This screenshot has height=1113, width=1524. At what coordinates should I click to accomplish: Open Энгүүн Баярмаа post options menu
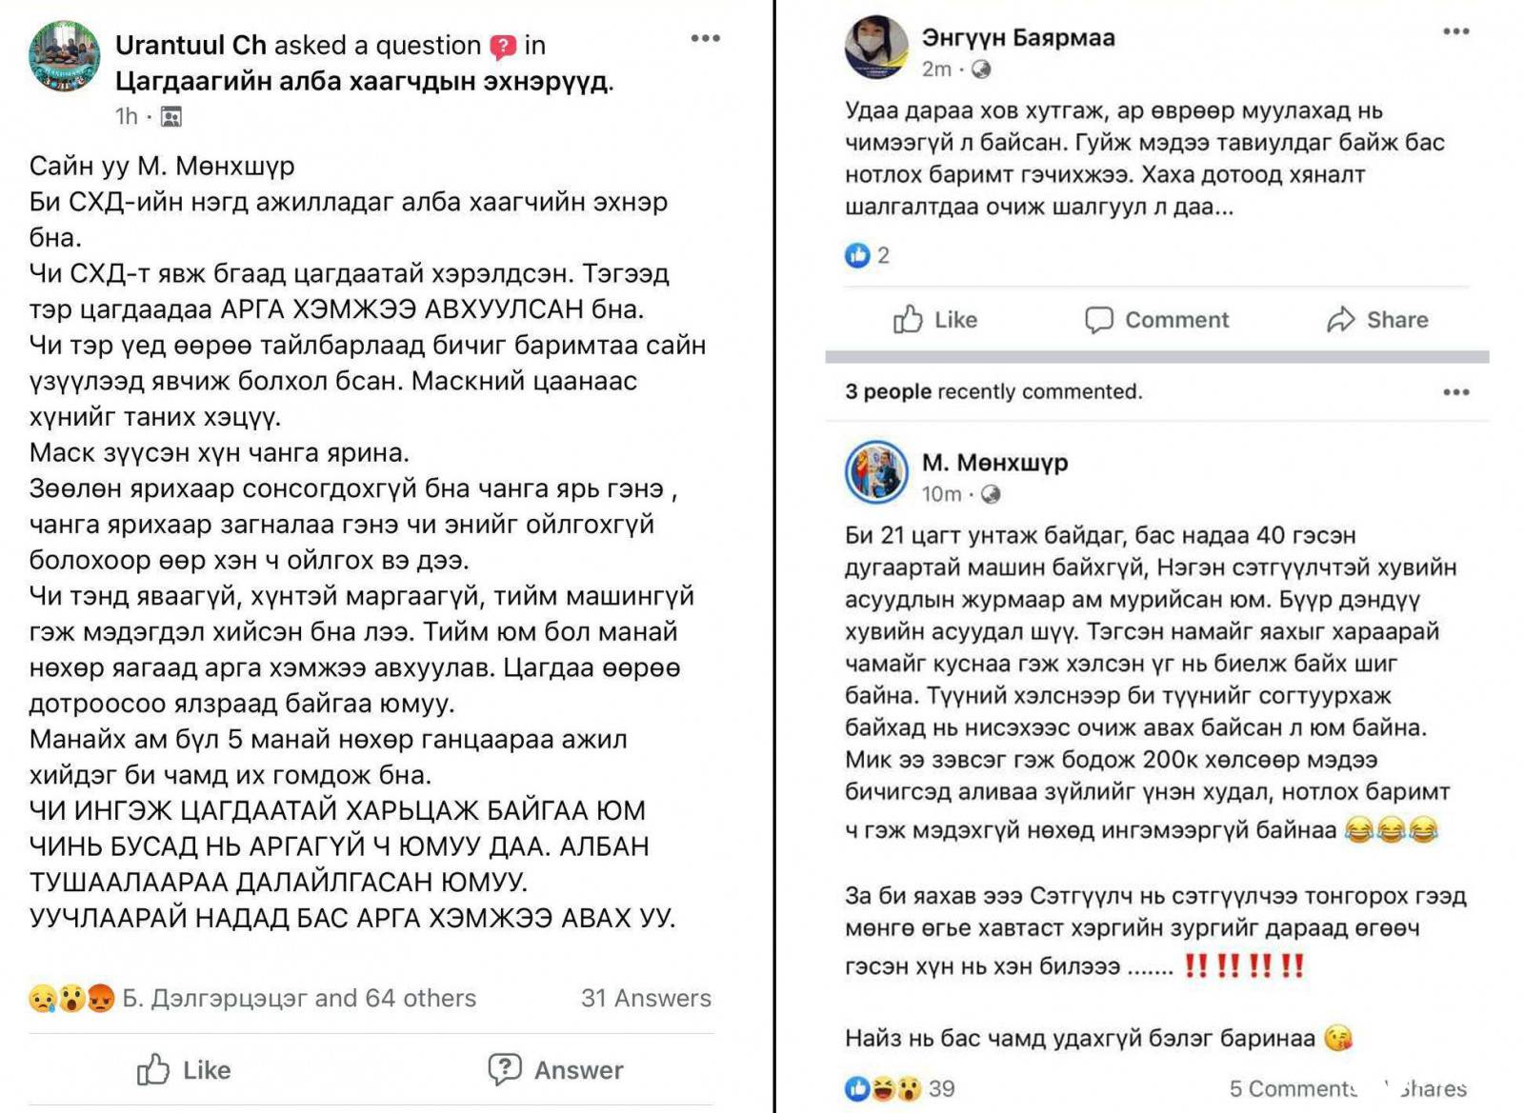pyautogui.click(x=1455, y=31)
